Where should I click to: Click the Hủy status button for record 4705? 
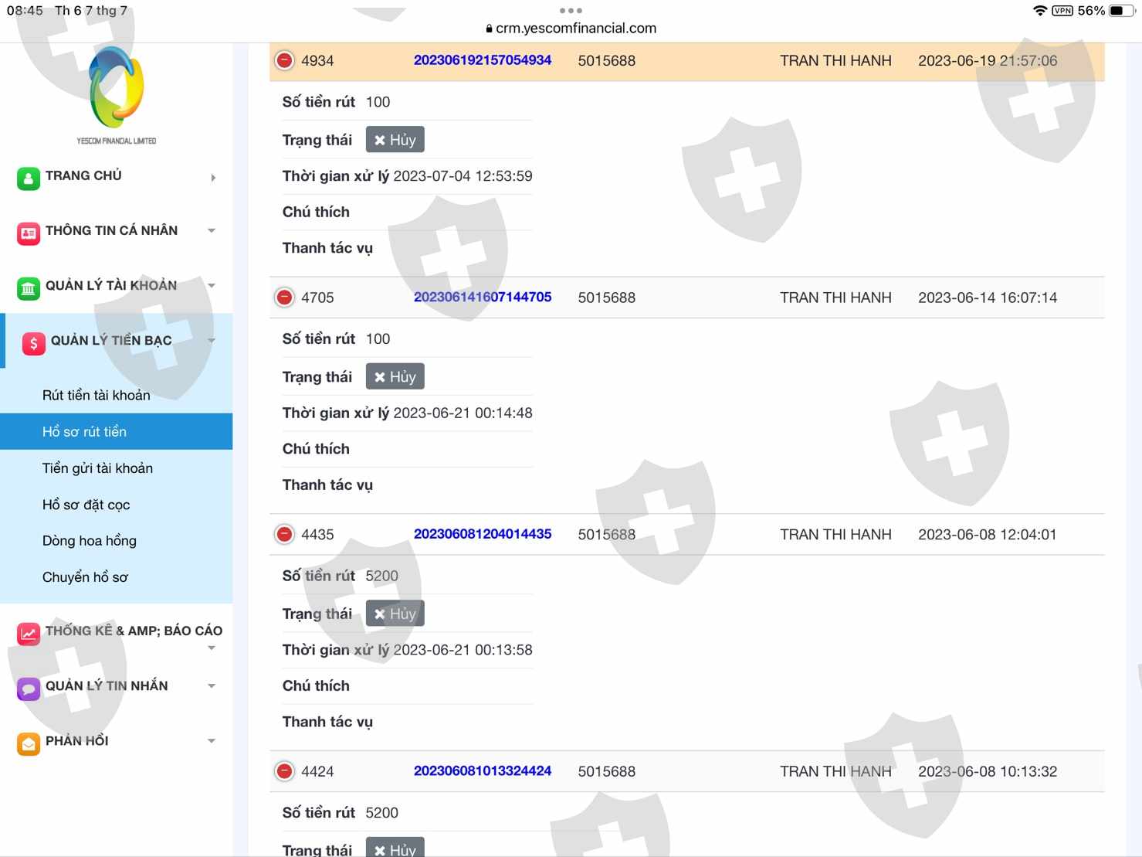click(395, 376)
